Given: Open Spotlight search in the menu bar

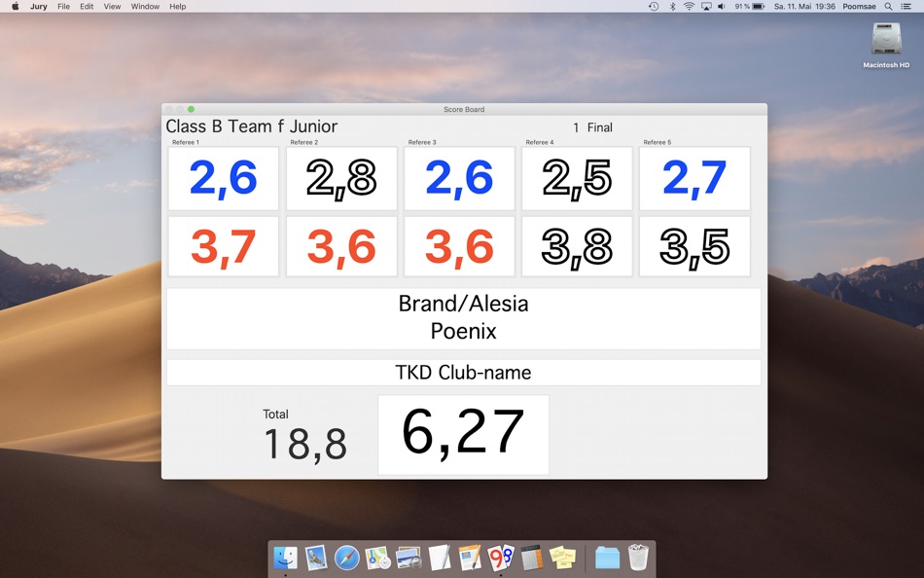Looking at the screenshot, I should coord(888,7).
